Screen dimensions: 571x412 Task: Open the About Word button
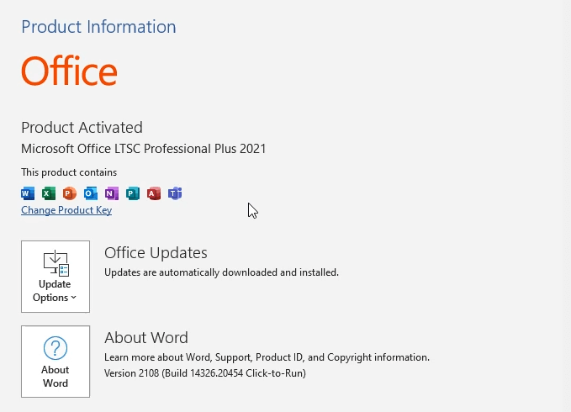coord(56,362)
